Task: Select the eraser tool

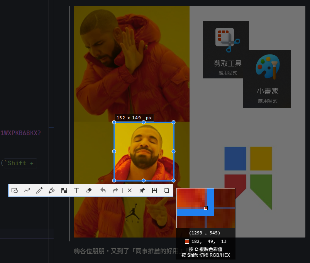Action: point(89,190)
